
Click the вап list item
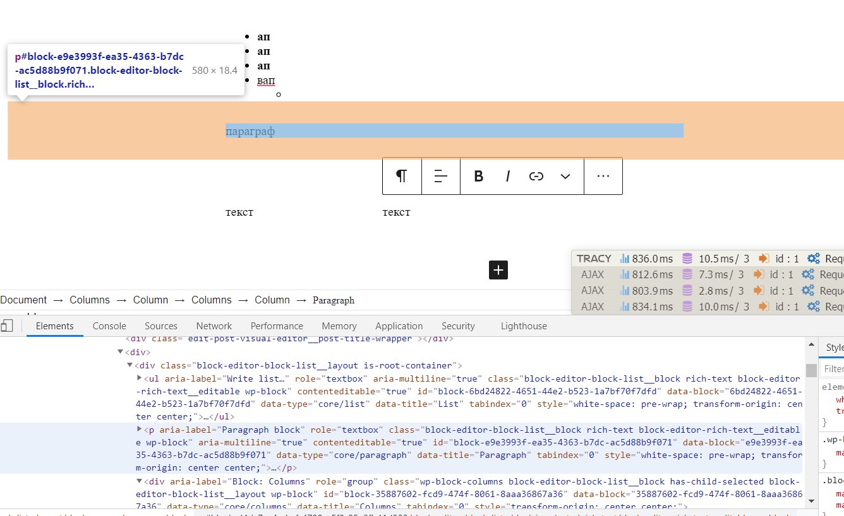coord(266,81)
